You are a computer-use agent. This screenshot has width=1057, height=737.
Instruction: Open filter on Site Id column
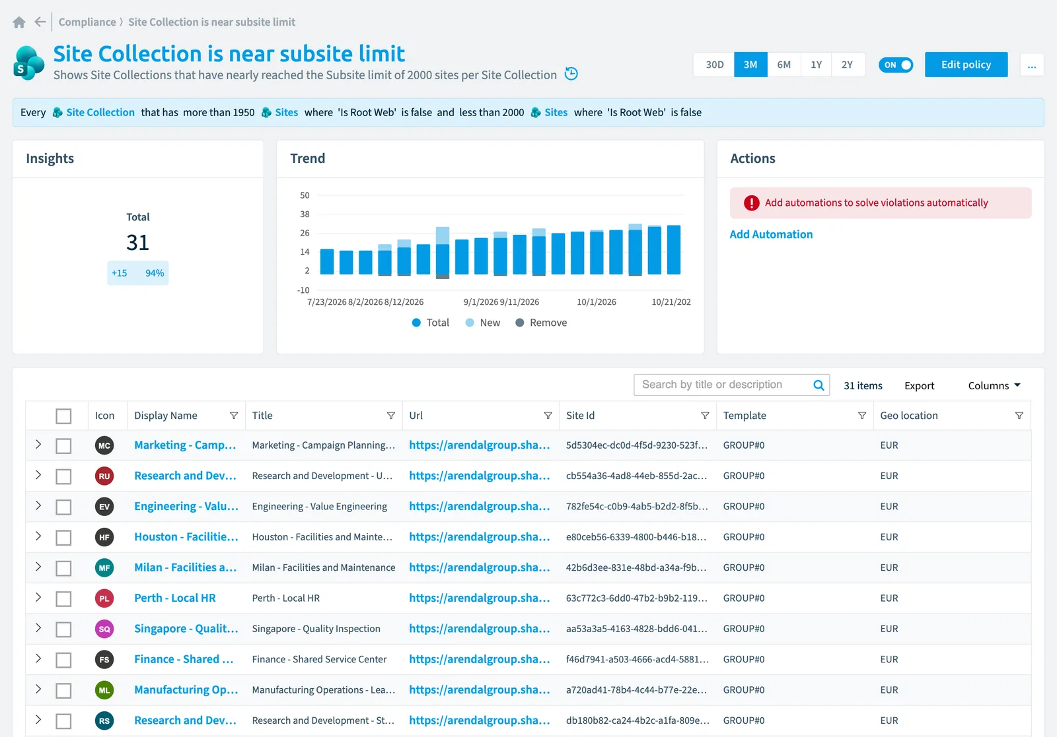coord(705,416)
